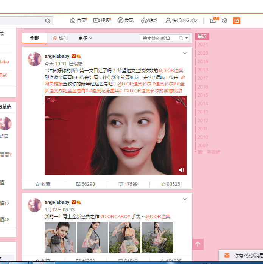Open the #DIORCARO# hashtag
The width and height of the screenshot is (263, 264).
[115, 216]
